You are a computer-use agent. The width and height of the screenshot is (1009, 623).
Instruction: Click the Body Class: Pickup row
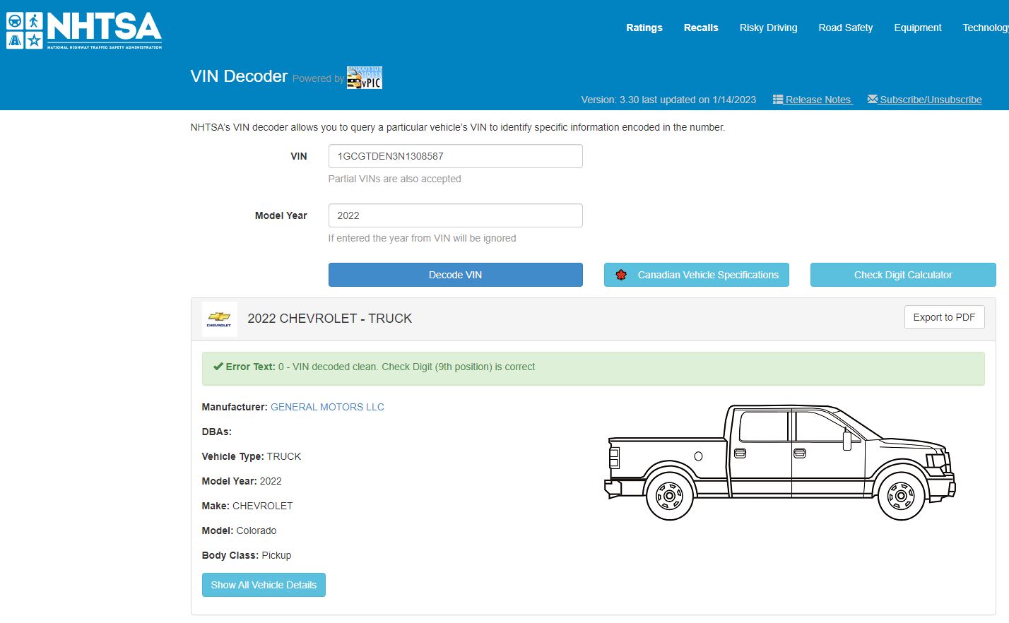click(247, 555)
